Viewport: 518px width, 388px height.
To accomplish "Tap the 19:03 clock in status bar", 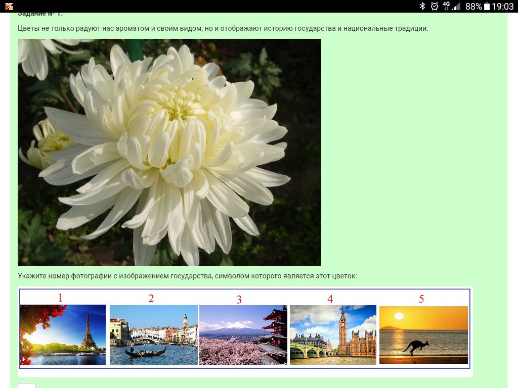I will 503,6.
